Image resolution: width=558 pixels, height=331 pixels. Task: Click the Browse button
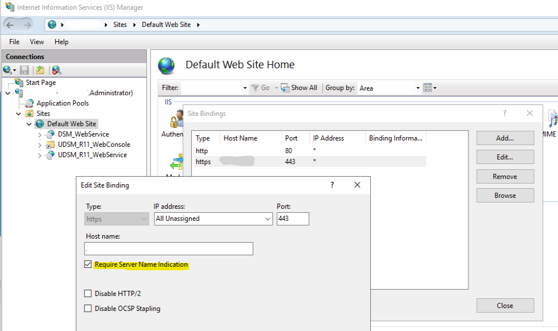pyautogui.click(x=505, y=196)
